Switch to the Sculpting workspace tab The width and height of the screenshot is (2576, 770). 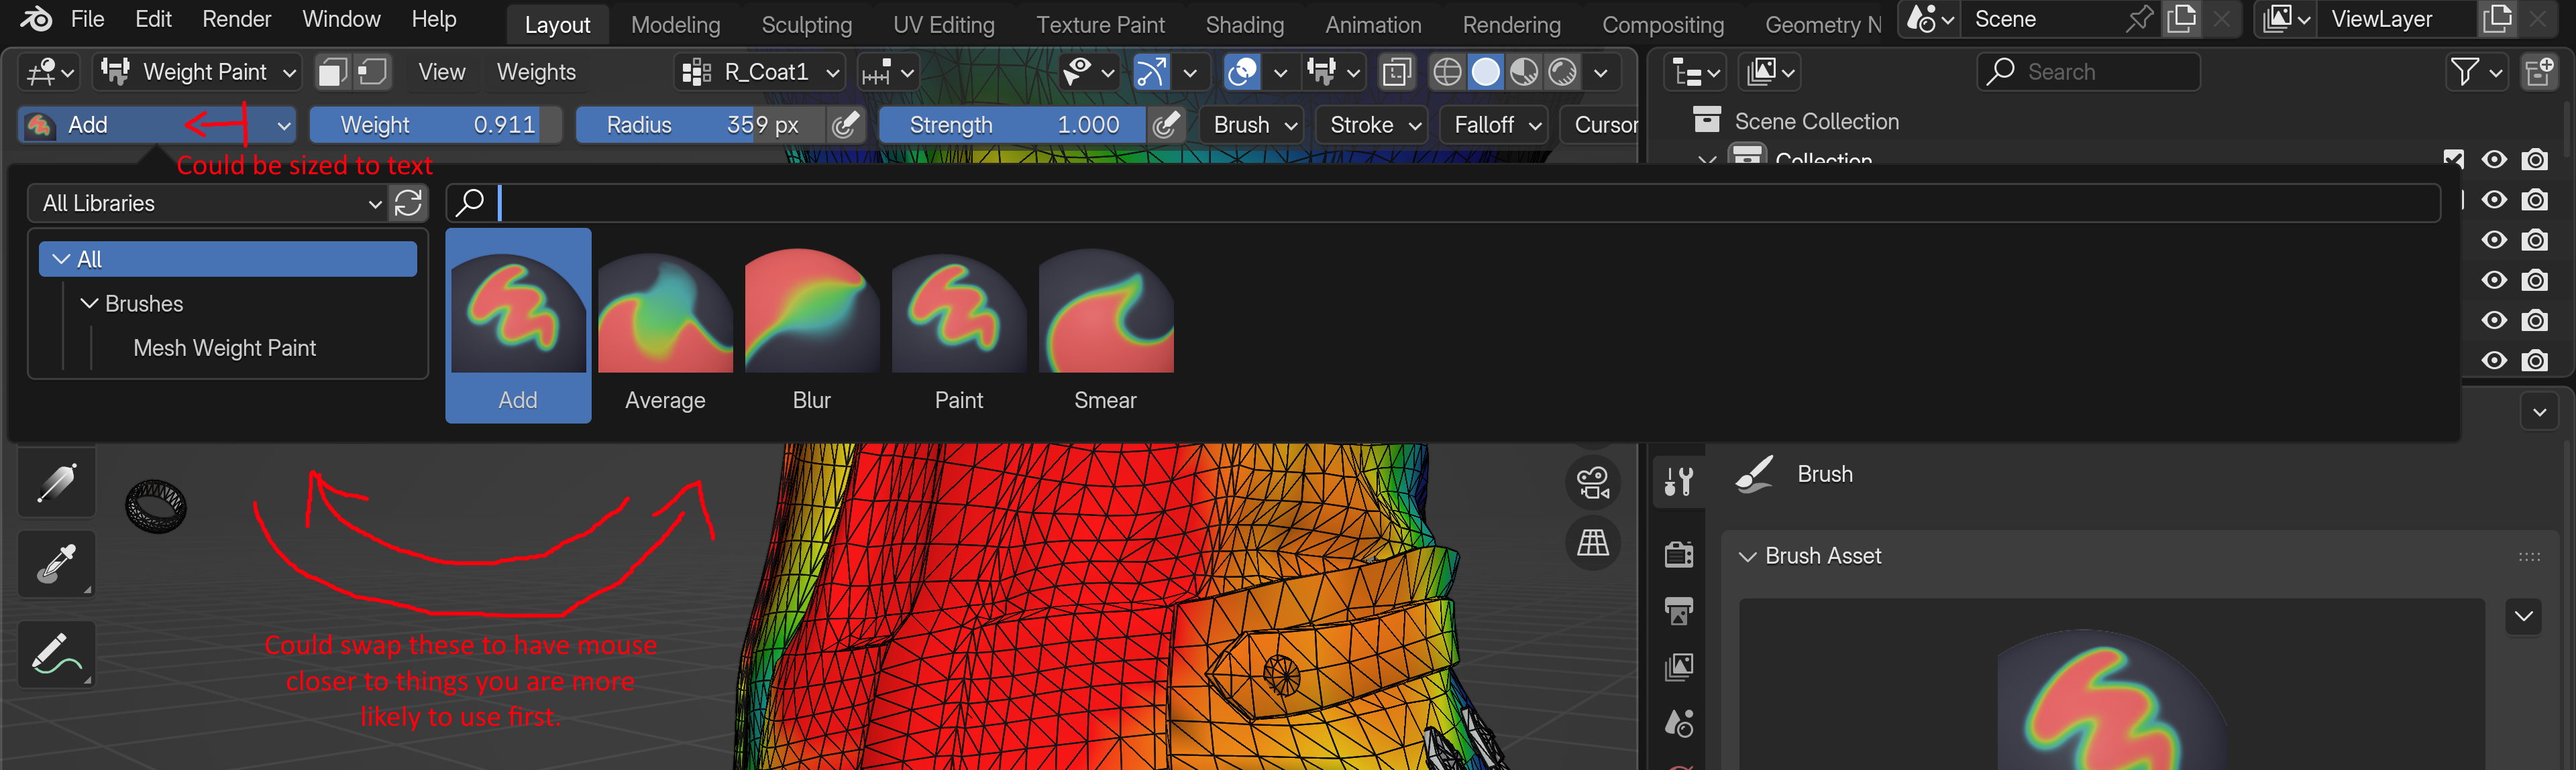806,25
